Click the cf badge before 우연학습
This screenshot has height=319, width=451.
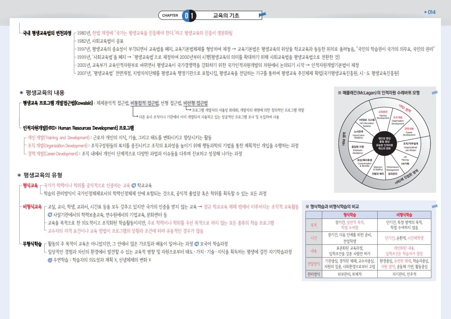(49, 260)
